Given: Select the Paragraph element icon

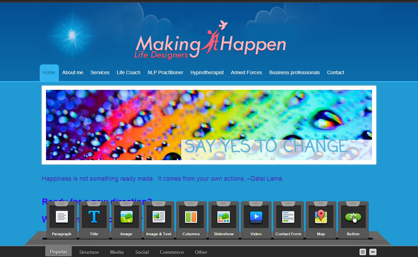Looking at the screenshot, I should tap(62, 217).
